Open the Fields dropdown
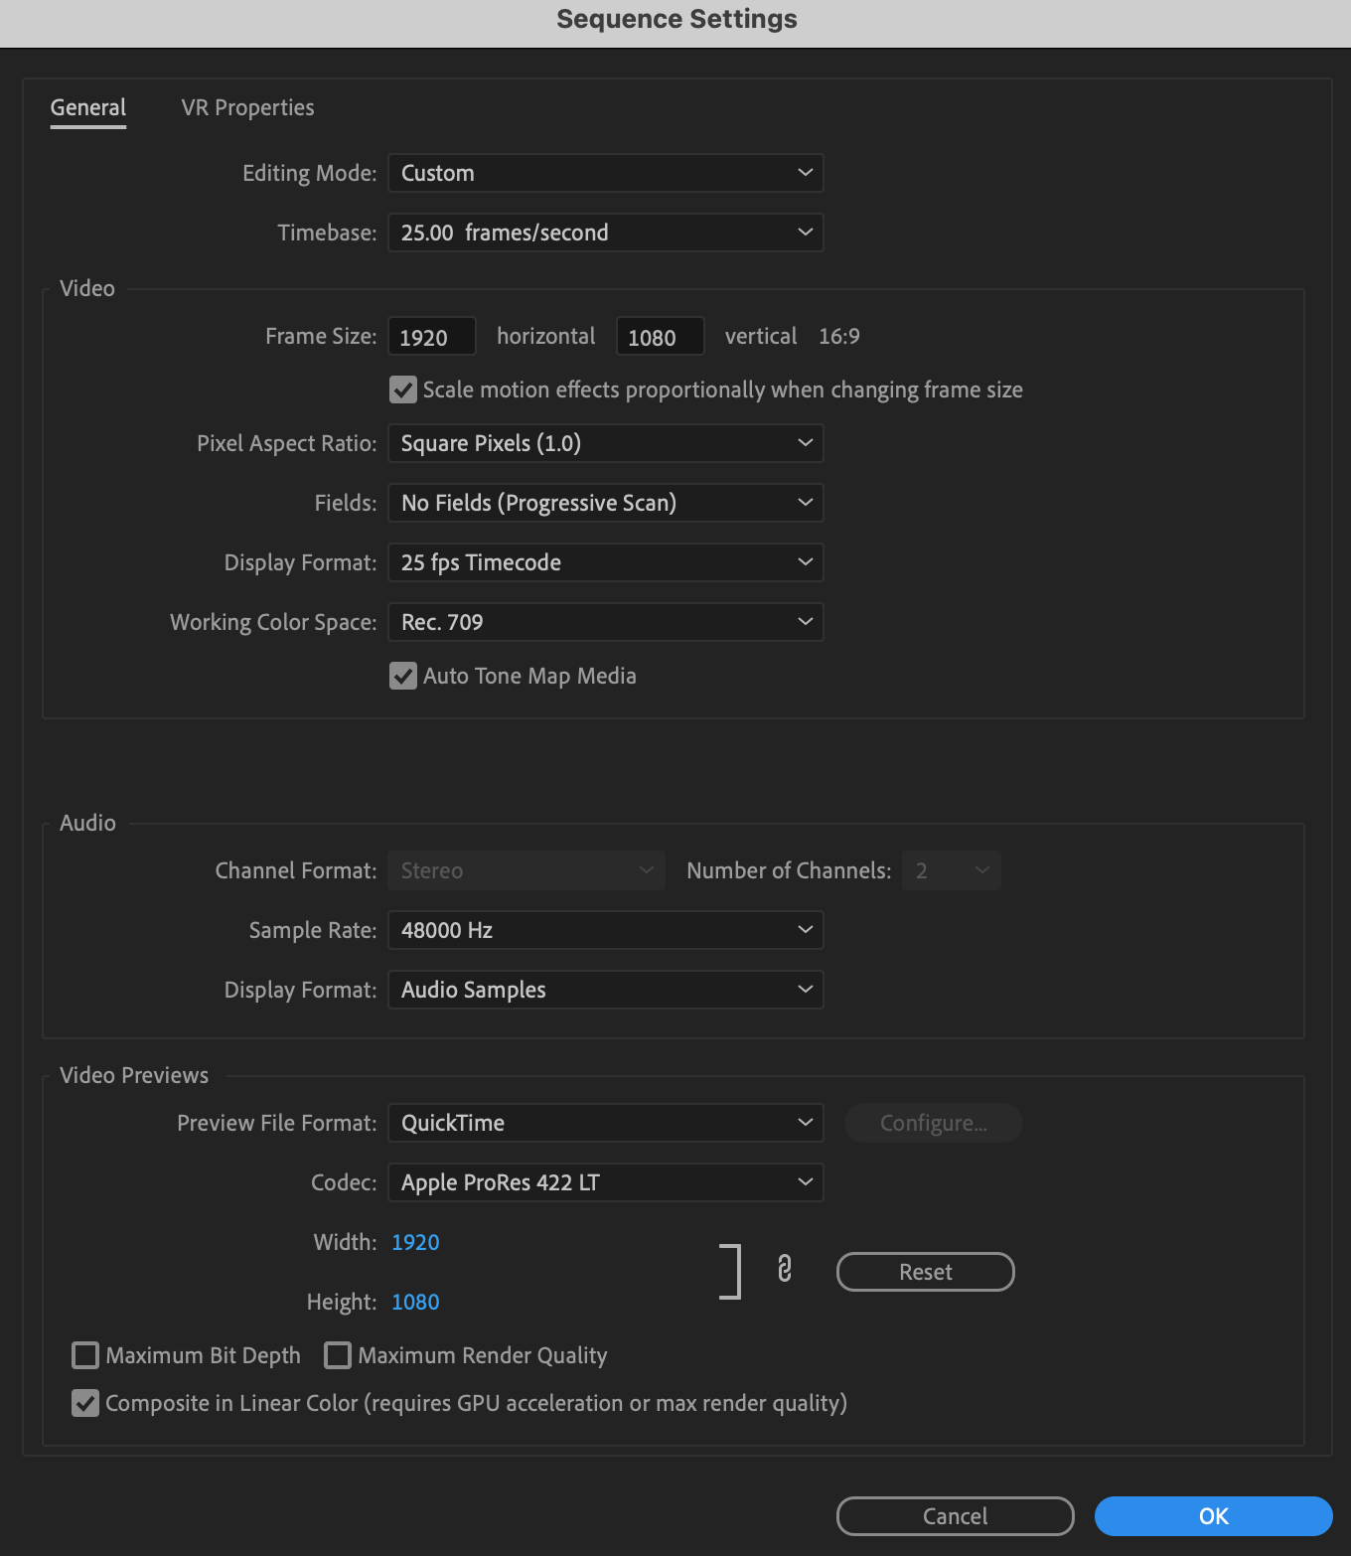 [x=605, y=503]
